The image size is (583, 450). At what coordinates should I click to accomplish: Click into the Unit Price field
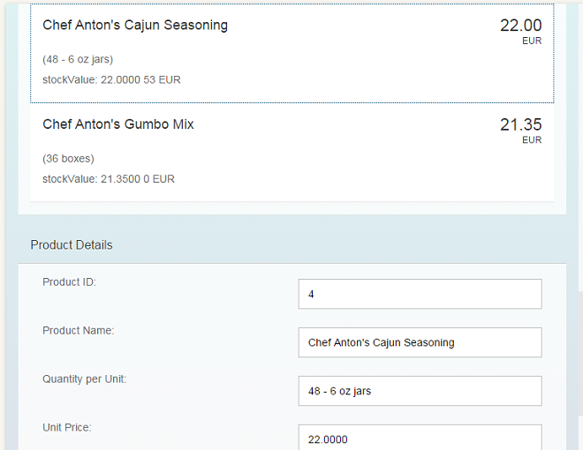[420, 439]
